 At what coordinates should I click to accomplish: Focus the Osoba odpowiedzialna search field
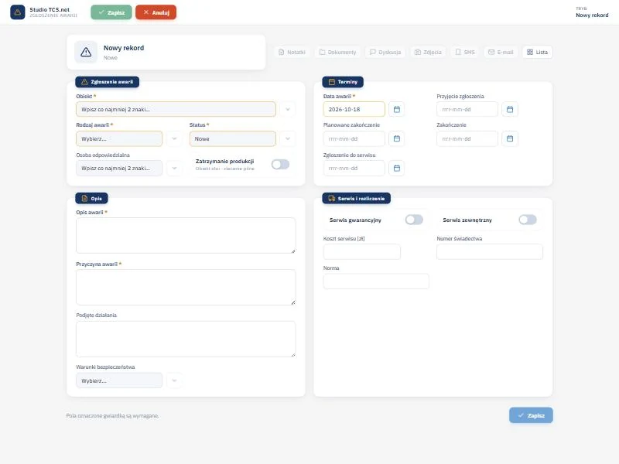pos(119,168)
